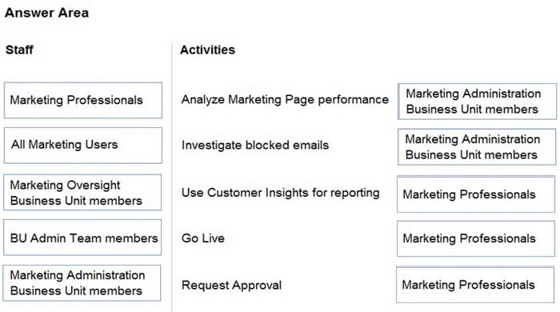Click the Use Customer Insights for reporting label
The width and height of the screenshot is (560, 312).
(280, 193)
